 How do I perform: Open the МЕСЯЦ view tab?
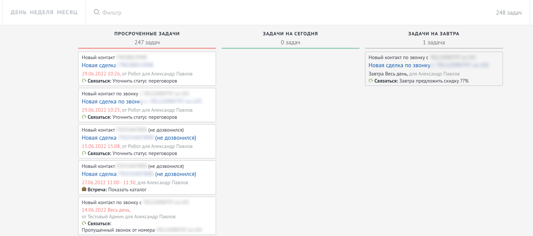click(x=67, y=12)
